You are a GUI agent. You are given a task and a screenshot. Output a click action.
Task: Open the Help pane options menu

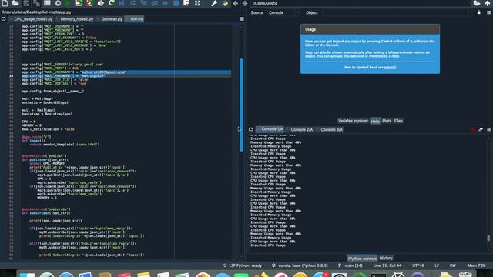(x=488, y=12)
